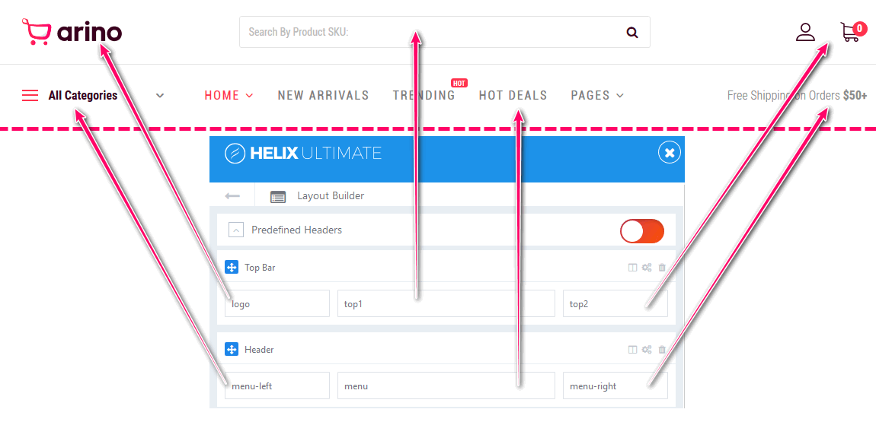Click the user account icon

[x=805, y=32]
